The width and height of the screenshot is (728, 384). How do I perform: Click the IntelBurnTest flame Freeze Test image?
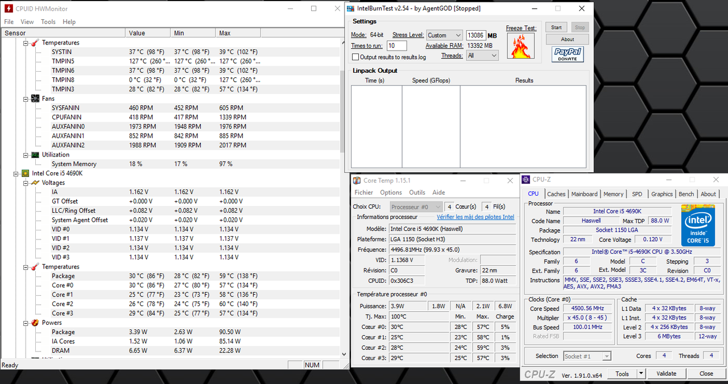[521, 46]
